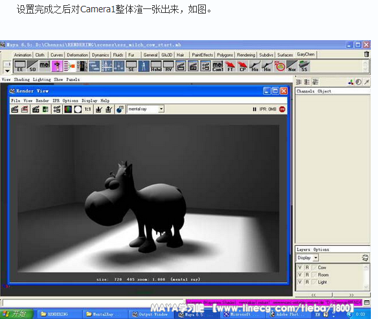Click the mel Cam1 shelf button

[217, 66]
